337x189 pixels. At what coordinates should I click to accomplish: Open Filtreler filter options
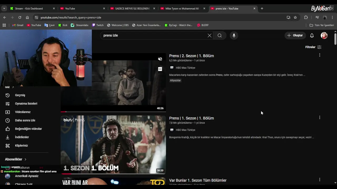click(x=313, y=47)
